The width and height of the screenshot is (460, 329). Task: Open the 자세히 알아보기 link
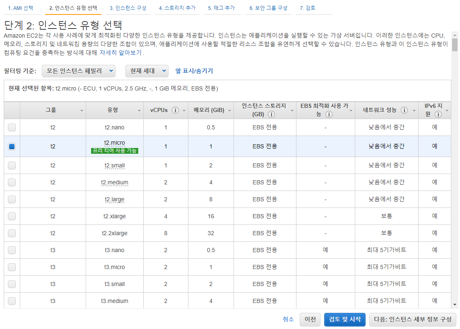[120, 53]
